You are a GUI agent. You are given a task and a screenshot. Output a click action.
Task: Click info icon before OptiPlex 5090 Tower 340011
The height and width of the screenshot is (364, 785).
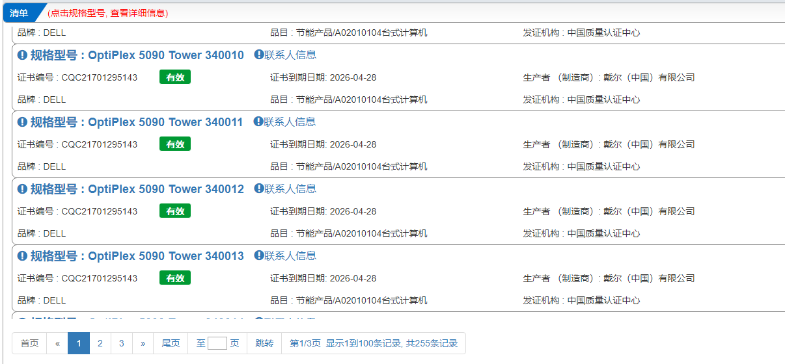[23, 123]
